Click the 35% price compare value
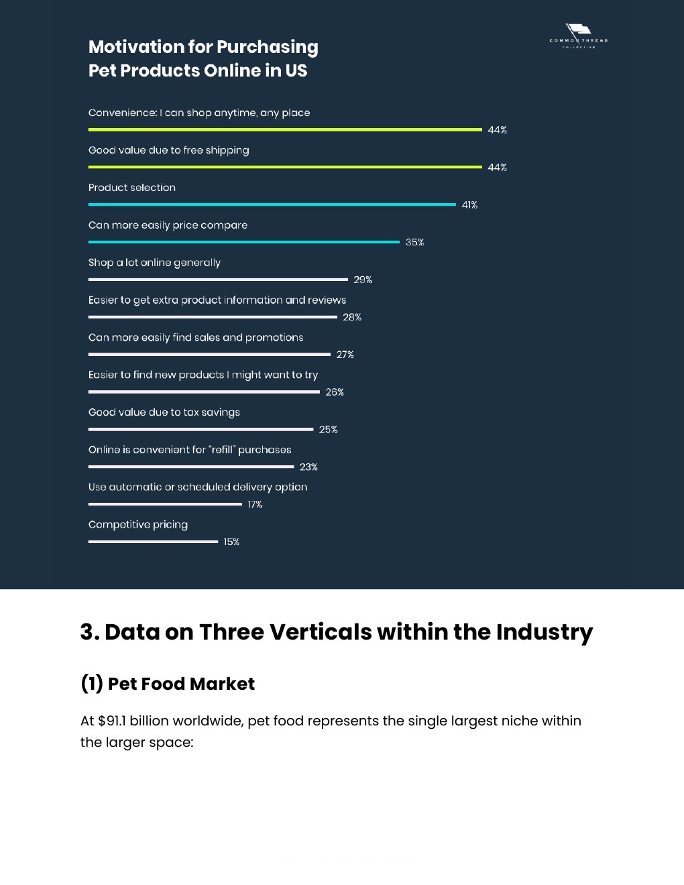Screen dimensions: 684x885 [x=414, y=243]
